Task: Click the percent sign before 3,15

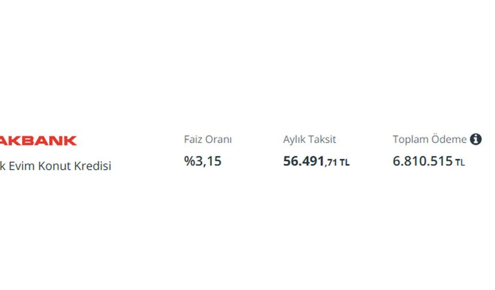Action: click(x=189, y=161)
